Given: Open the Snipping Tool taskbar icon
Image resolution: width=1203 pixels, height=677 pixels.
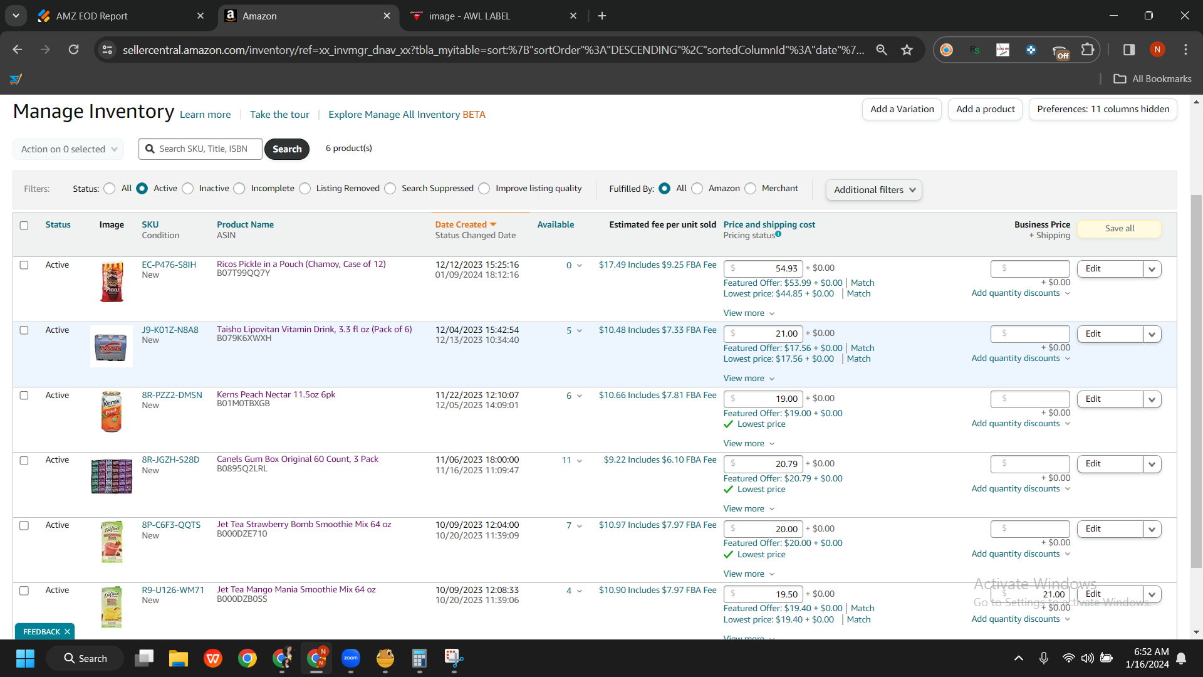Looking at the screenshot, I should coord(454,658).
